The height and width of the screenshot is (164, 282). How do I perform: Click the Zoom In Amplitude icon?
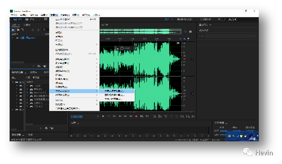[154, 116]
